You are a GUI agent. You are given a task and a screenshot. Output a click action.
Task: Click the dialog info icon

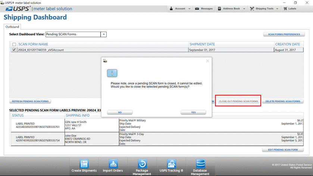112,73
